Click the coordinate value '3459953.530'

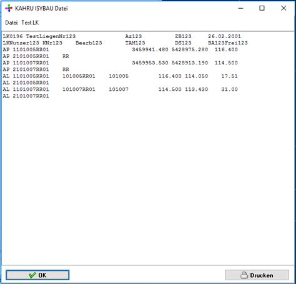coord(150,63)
